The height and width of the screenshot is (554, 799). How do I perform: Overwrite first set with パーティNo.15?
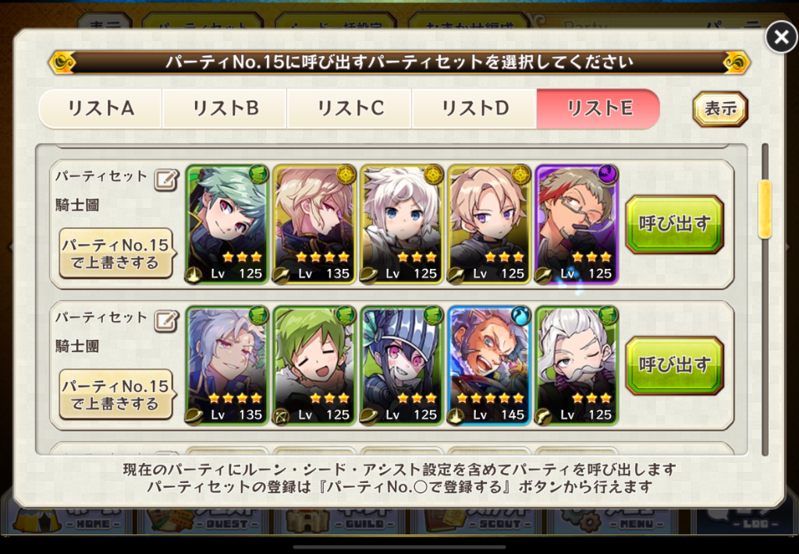click(x=115, y=253)
